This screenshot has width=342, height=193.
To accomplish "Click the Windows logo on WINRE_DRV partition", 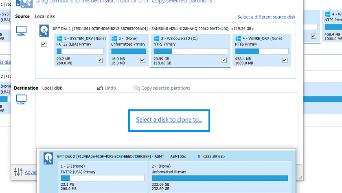I will (238, 38).
